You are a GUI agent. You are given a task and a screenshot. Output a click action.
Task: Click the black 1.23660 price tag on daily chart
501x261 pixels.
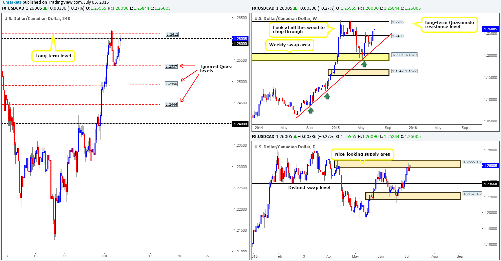[490, 184]
